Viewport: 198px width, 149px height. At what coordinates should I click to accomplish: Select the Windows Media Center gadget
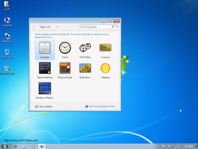(45, 91)
